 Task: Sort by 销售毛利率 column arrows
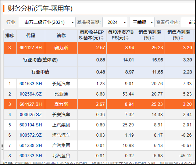(x=153, y=38)
